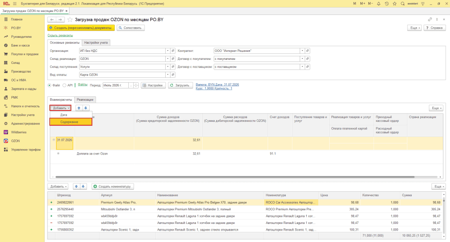
Task: Open the Организация dropdown list
Action: click(167, 51)
